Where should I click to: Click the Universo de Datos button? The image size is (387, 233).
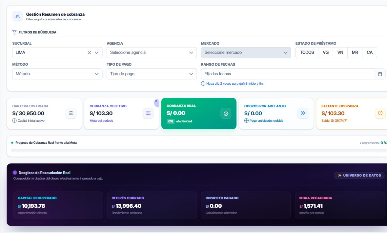359,176
